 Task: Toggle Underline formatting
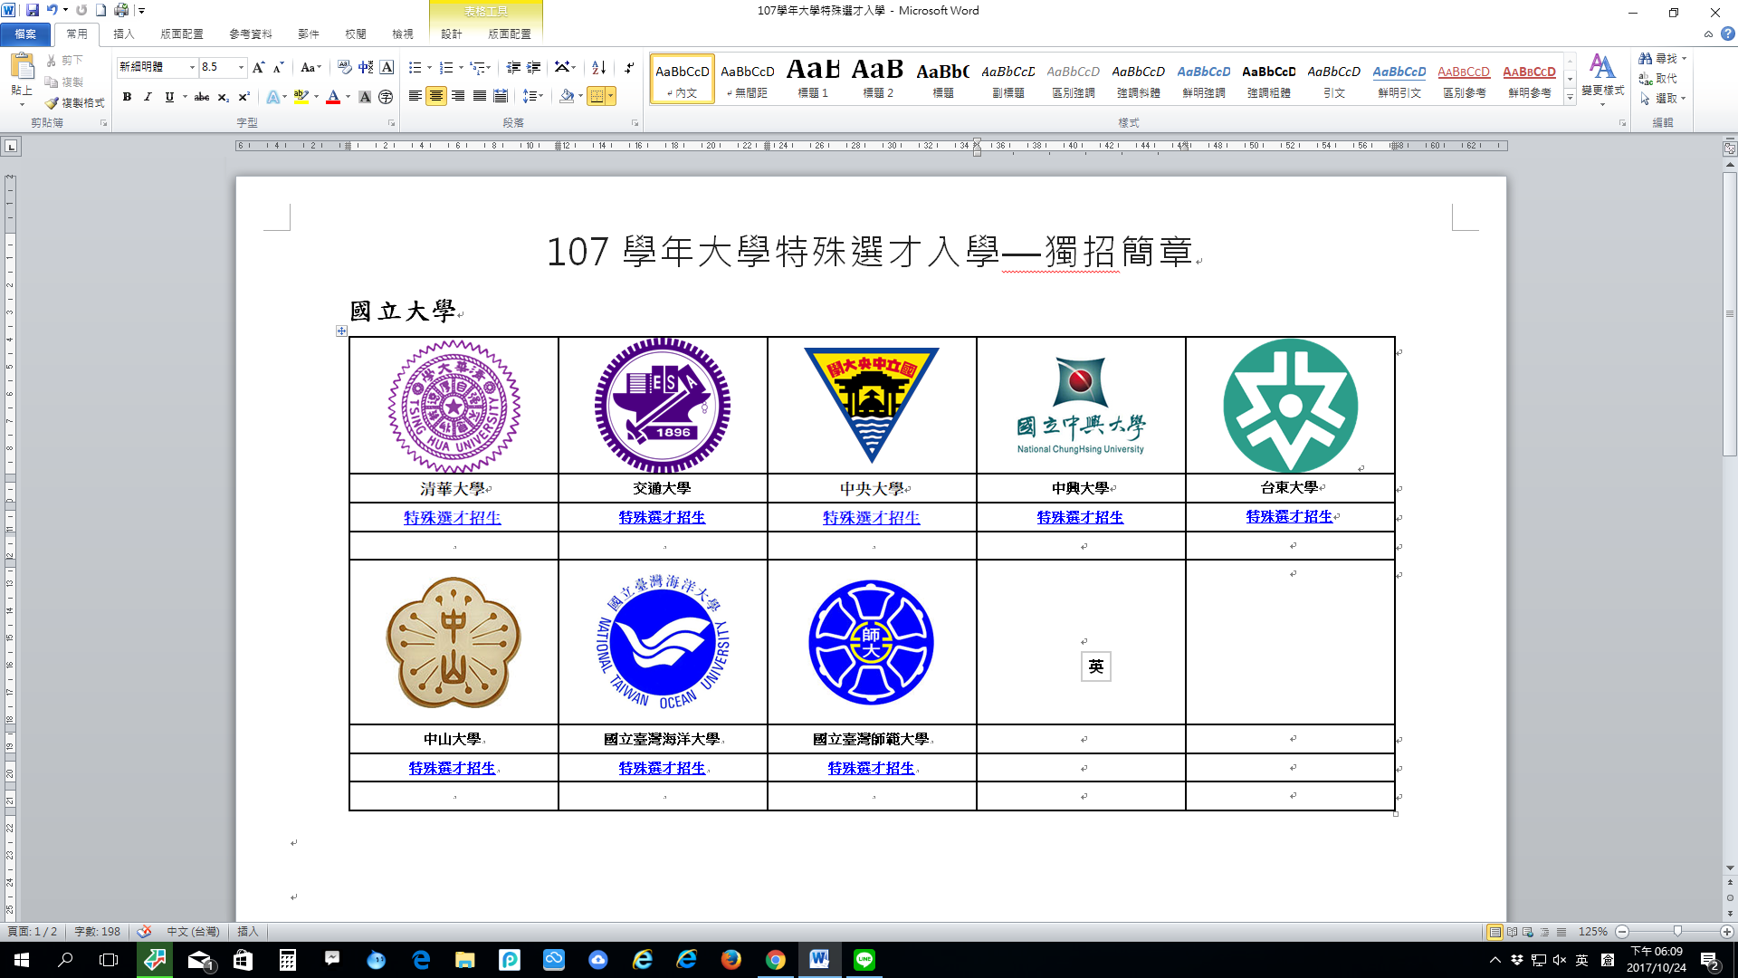169,97
